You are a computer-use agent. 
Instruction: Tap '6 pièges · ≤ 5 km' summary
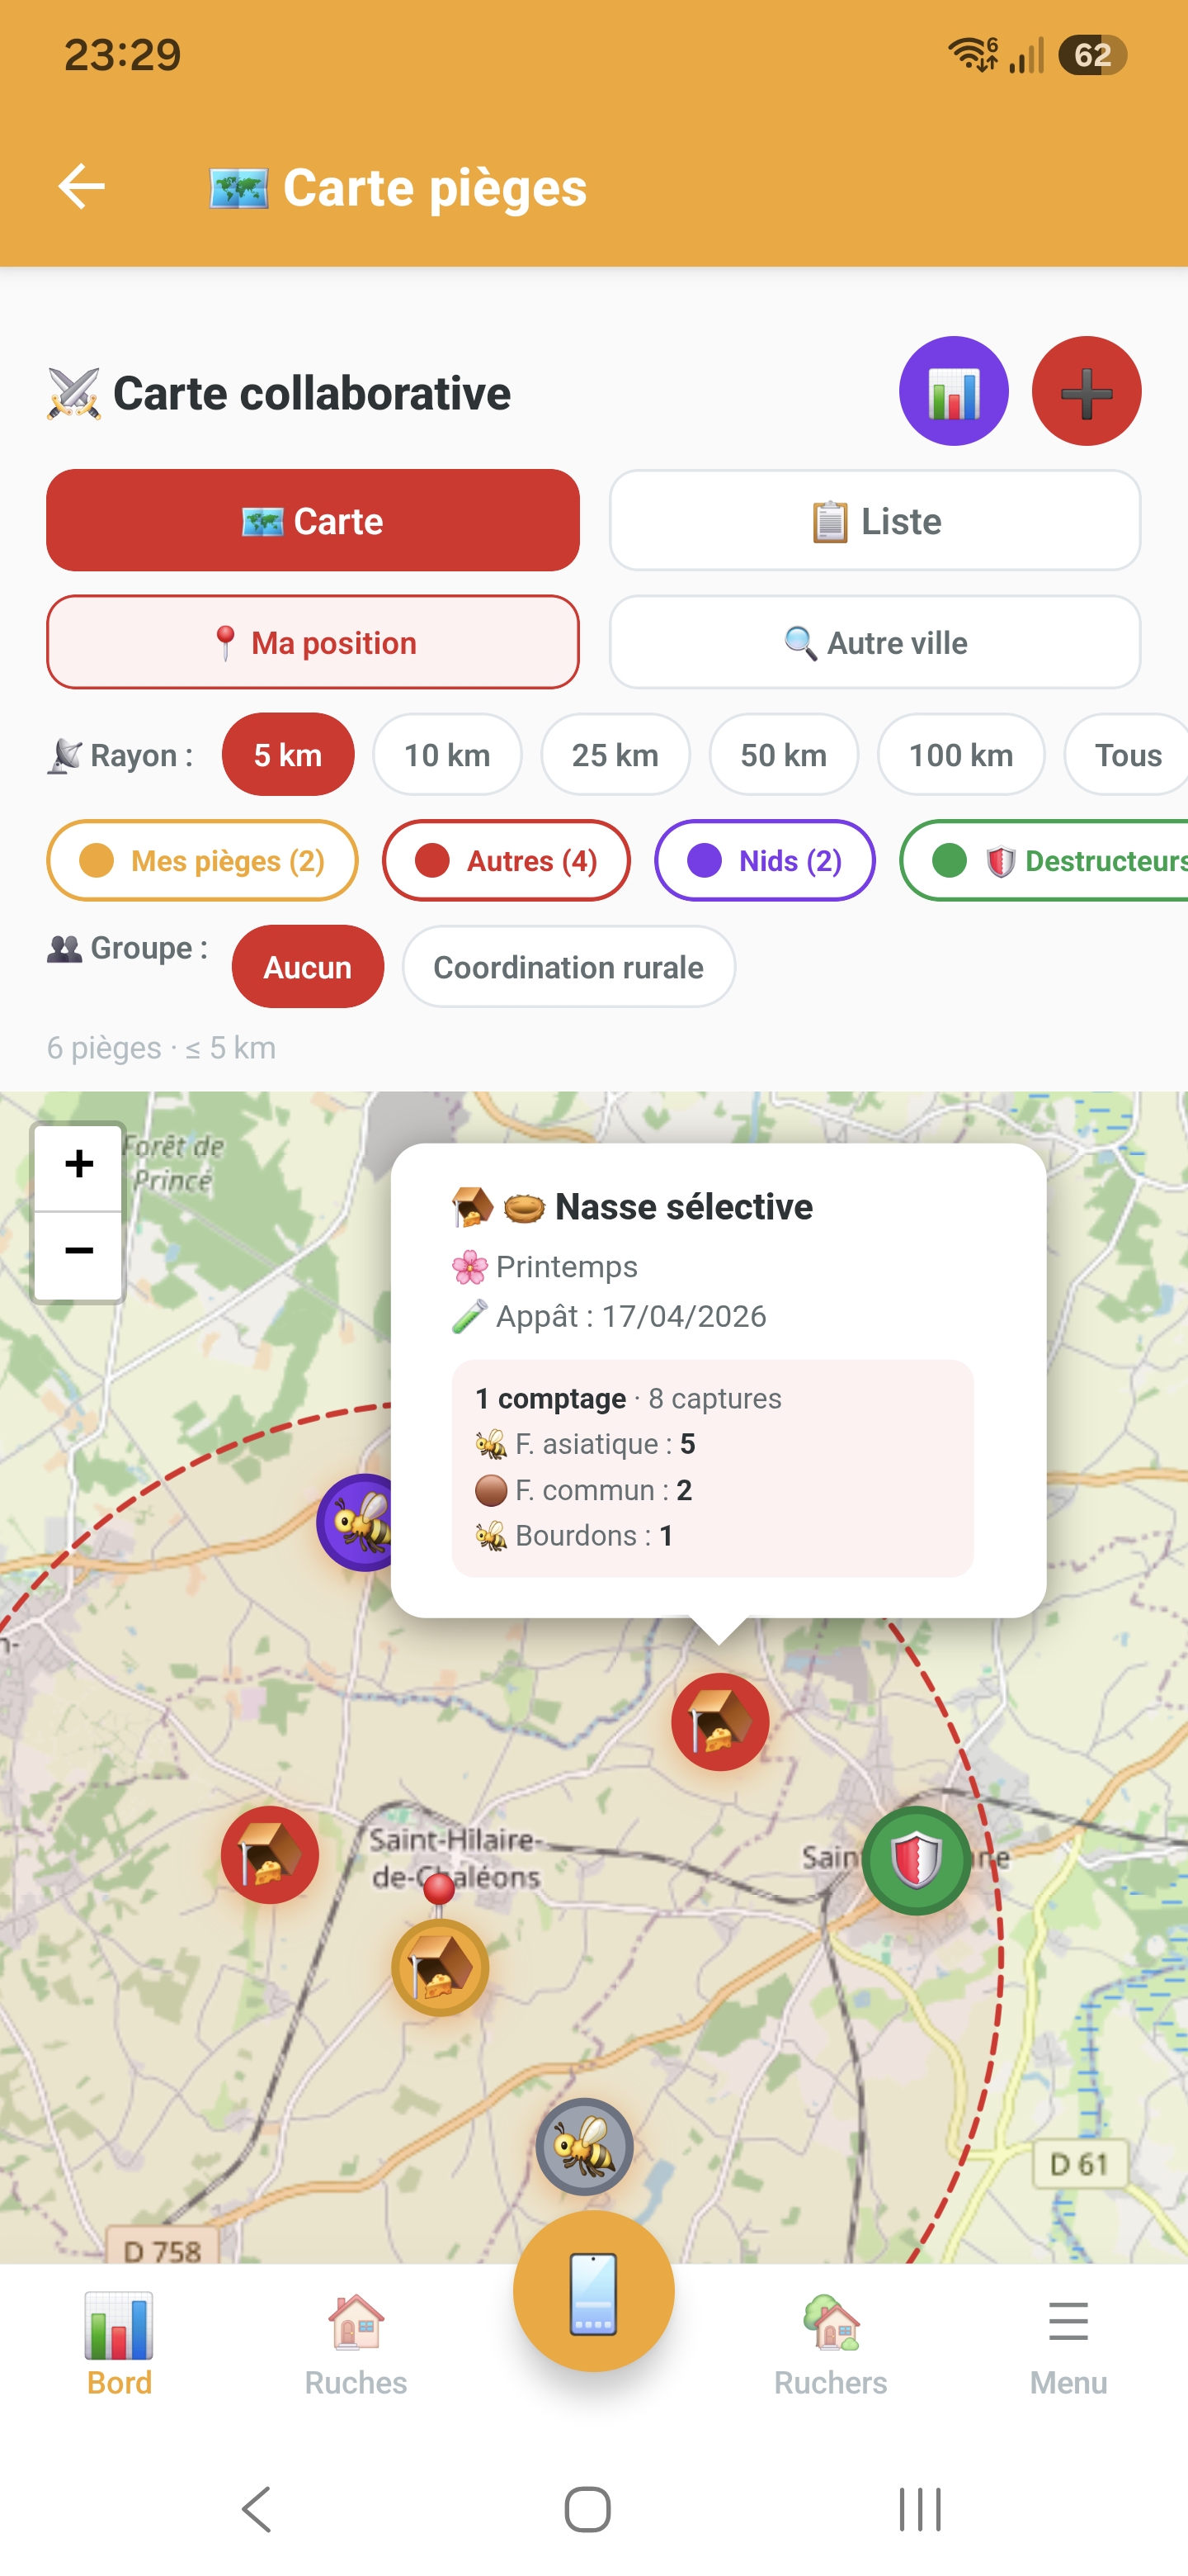tap(161, 1048)
